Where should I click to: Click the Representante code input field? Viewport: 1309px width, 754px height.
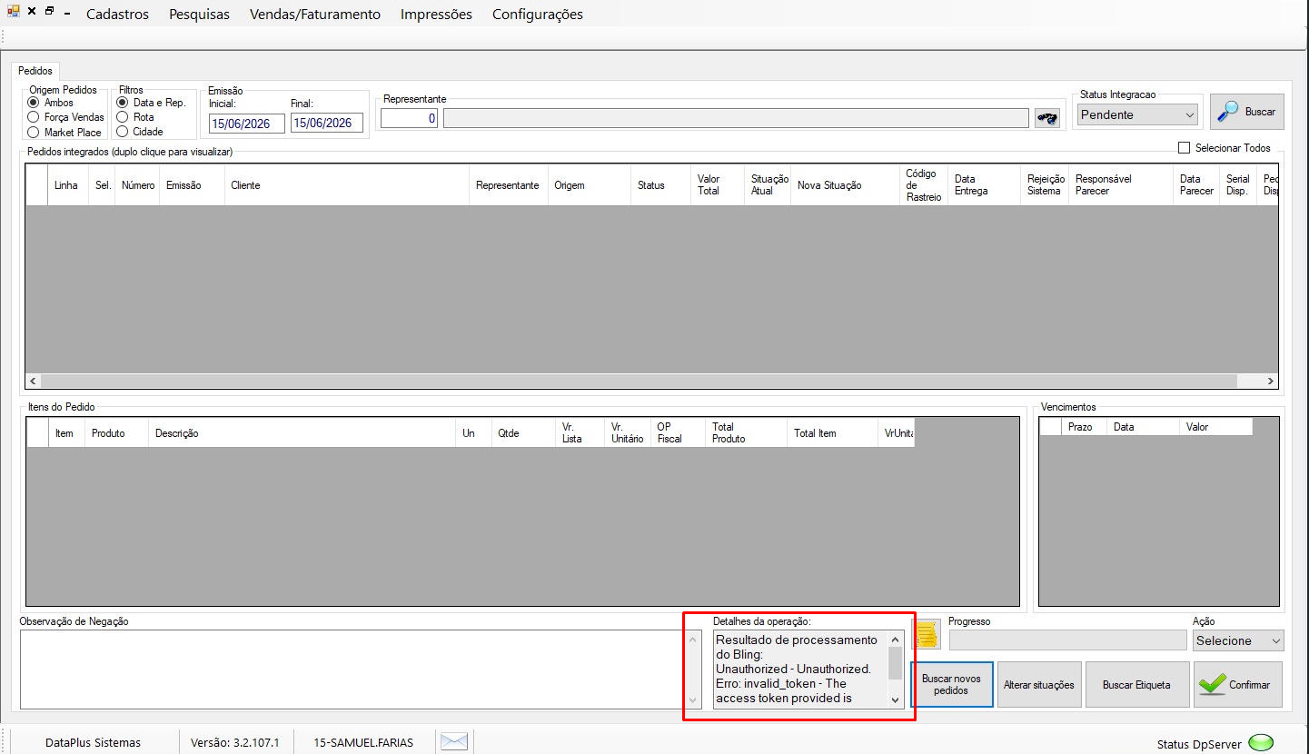tap(409, 118)
